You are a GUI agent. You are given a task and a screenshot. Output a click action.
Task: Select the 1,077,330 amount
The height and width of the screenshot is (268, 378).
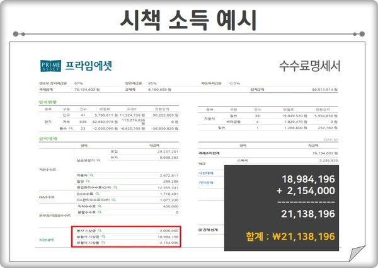[169, 201]
